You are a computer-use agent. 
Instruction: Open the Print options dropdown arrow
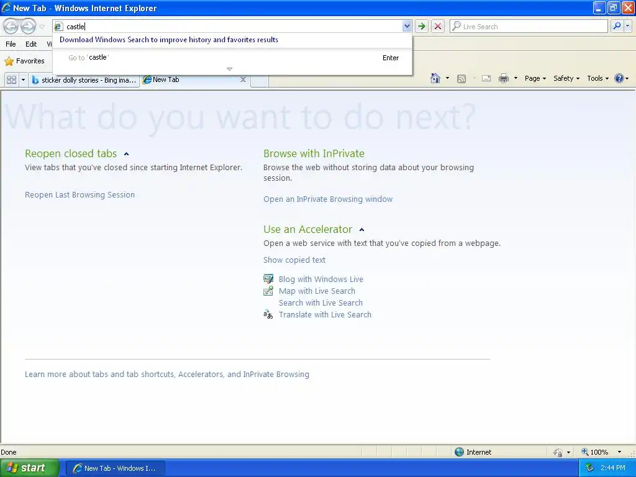(516, 78)
